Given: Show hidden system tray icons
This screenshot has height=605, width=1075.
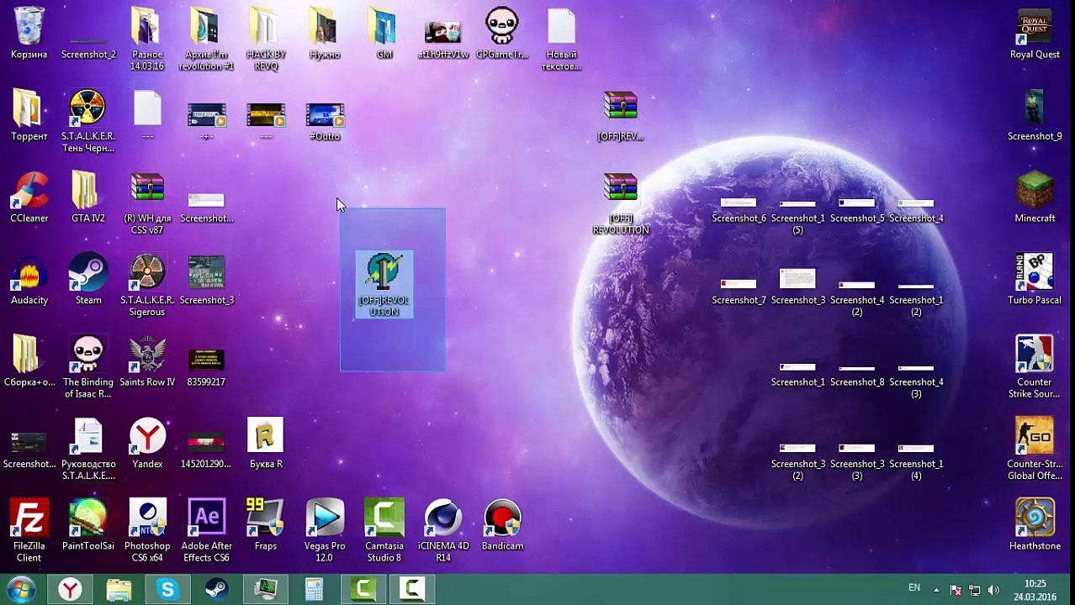Looking at the screenshot, I should pos(936,590).
